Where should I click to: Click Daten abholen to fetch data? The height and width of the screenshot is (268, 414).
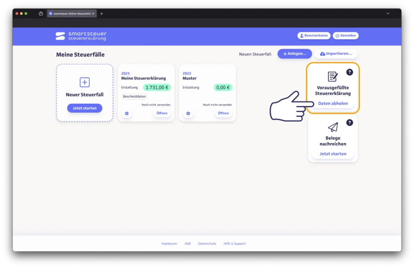coord(333,103)
